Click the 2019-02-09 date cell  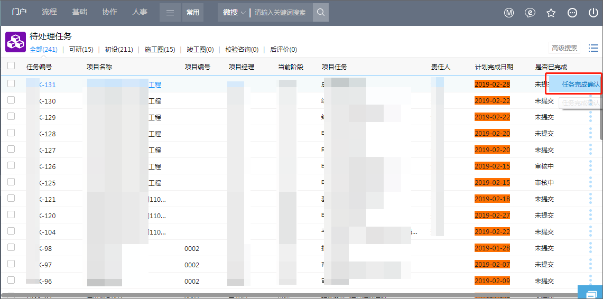(x=492, y=281)
